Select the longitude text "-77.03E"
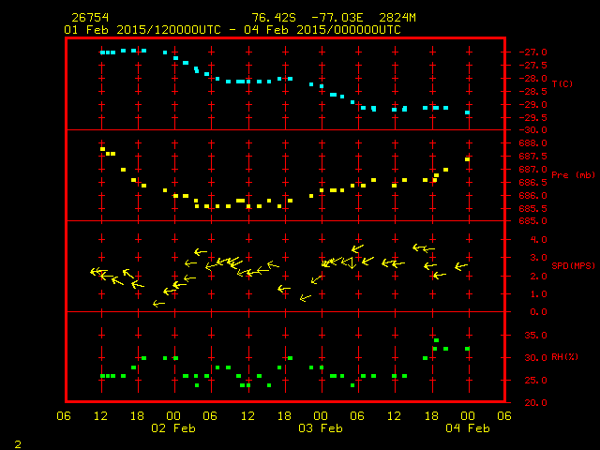The width and height of the screenshot is (600, 450). click(337, 18)
